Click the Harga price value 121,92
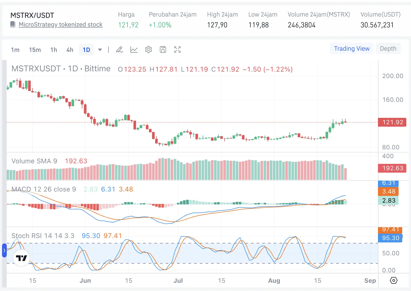Screen dimensions: 411x291 (128, 25)
